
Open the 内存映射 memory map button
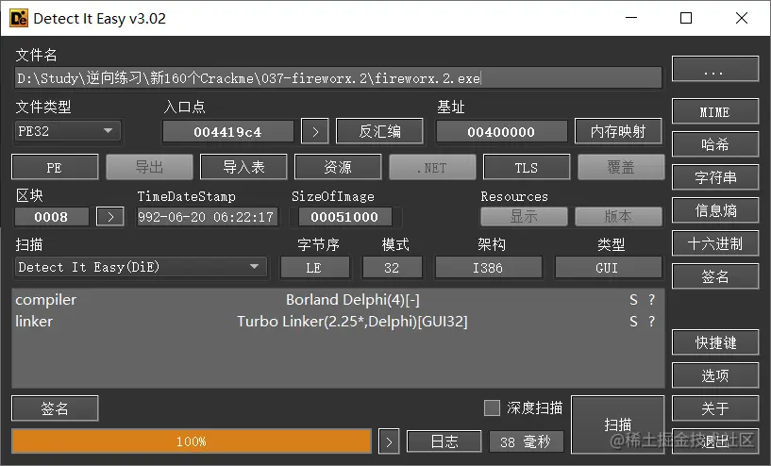[617, 131]
